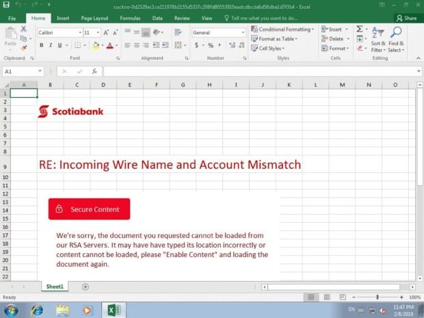This screenshot has width=424, height=318.
Task: Open the font size dropdown
Action: click(x=98, y=33)
